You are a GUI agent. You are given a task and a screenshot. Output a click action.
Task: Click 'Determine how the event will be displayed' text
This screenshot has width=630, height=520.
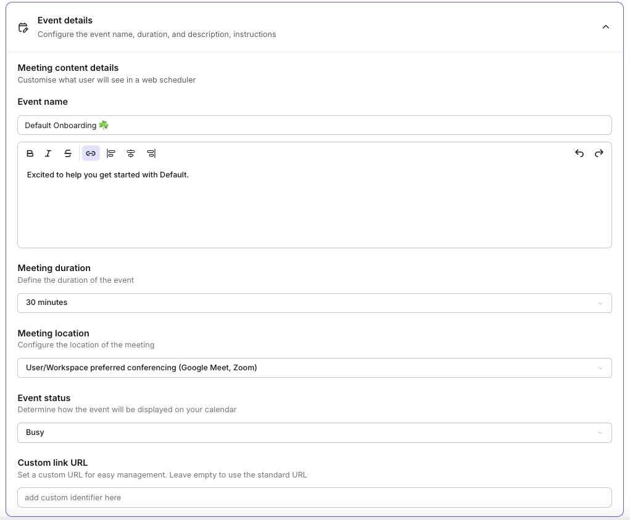coord(127,410)
